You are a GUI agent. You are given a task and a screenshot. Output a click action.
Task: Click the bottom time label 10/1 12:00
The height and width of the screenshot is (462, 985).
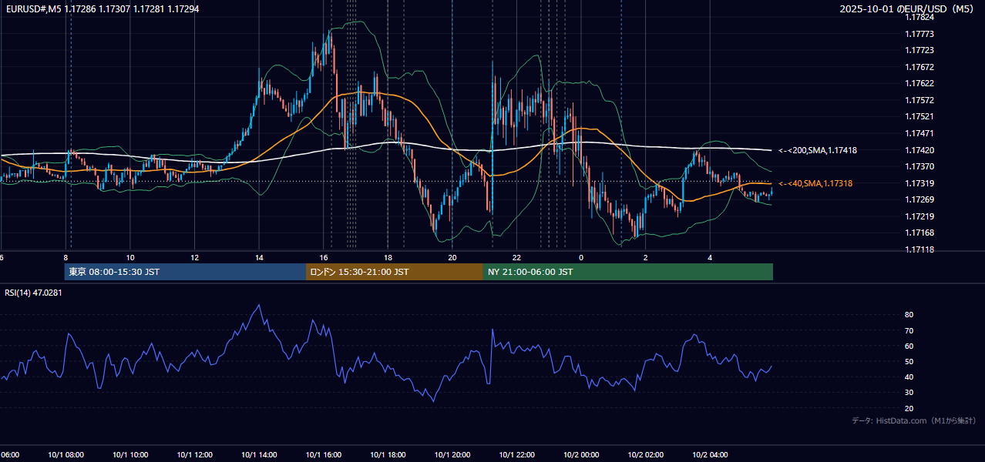pyautogui.click(x=195, y=455)
